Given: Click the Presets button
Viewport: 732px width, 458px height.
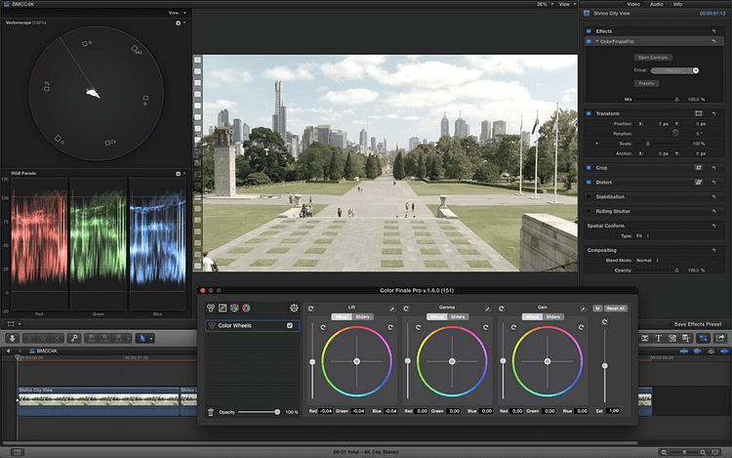Looking at the screenshot, I should tap(646, 83).
